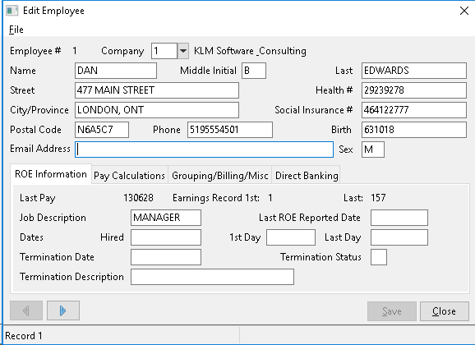Click the Job Description field

pos(166,218)
